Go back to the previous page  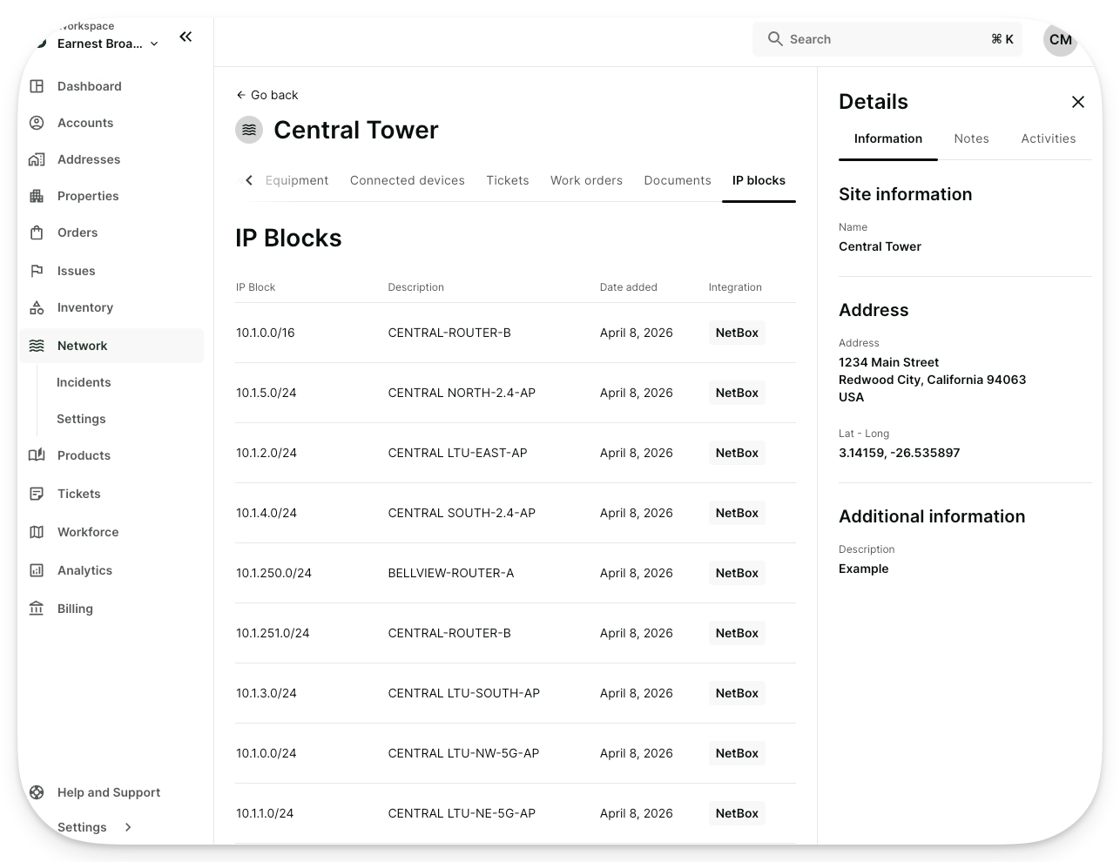pos(267,95)
